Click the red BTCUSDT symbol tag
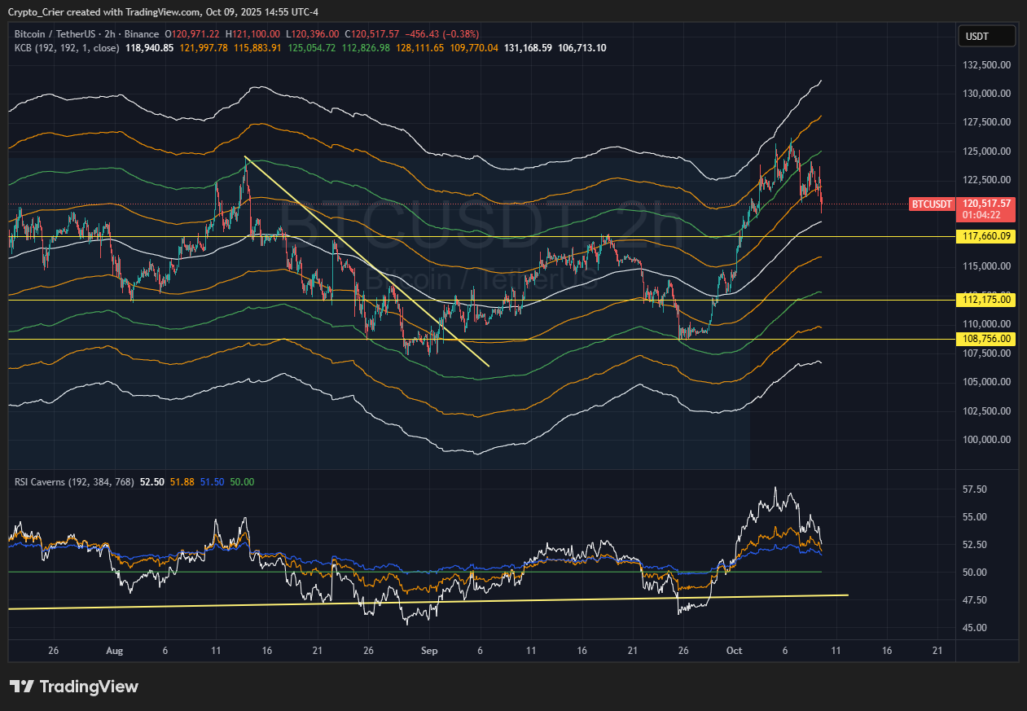 click(x=932, y=204)
